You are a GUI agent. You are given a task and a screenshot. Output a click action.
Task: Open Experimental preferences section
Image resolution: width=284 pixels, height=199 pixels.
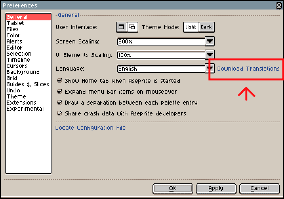[x=28, y=109]
